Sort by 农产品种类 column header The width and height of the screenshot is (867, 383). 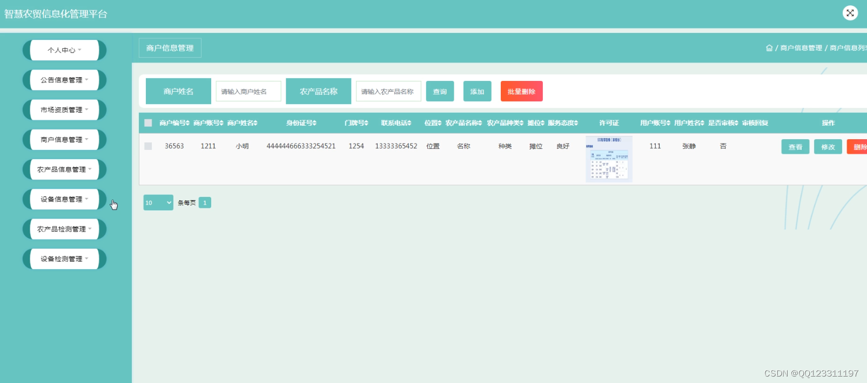pos(506,123)
